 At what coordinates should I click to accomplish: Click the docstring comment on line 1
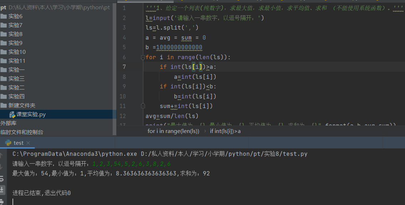click(x=274, y=8)
